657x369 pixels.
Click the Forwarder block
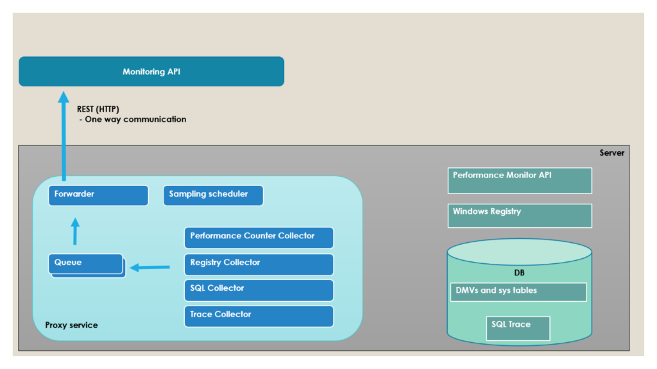98,195
